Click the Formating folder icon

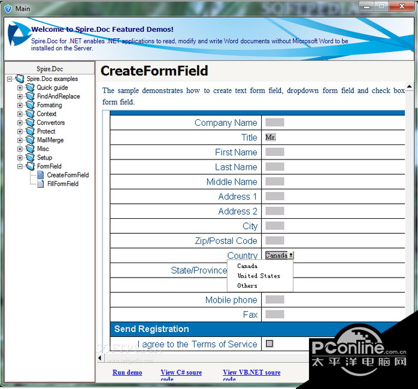tap(30, 105)
